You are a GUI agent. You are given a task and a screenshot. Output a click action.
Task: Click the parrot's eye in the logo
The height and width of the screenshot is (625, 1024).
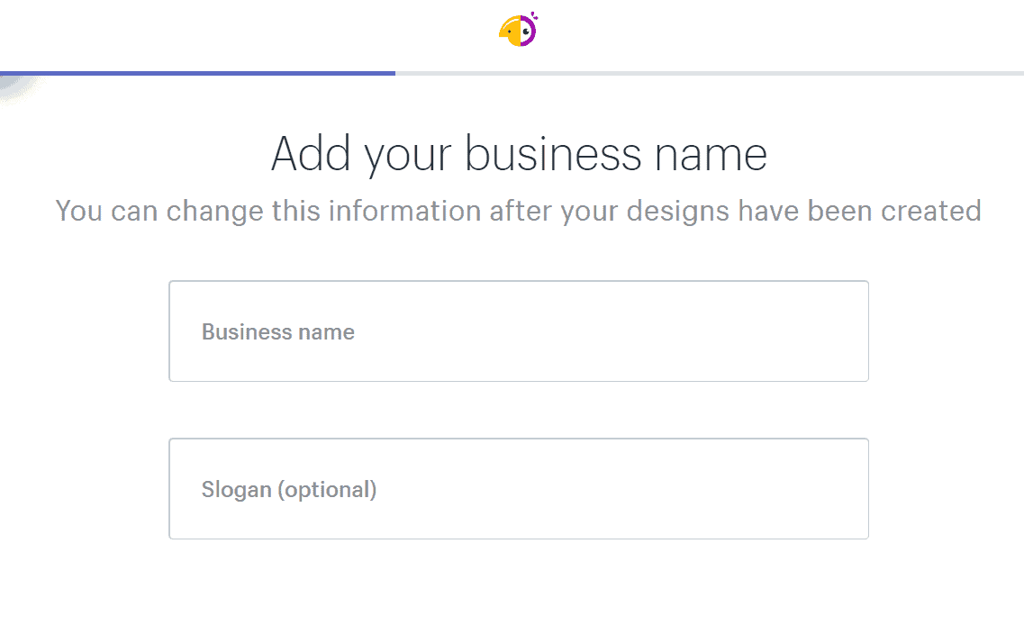pos(525,32)
